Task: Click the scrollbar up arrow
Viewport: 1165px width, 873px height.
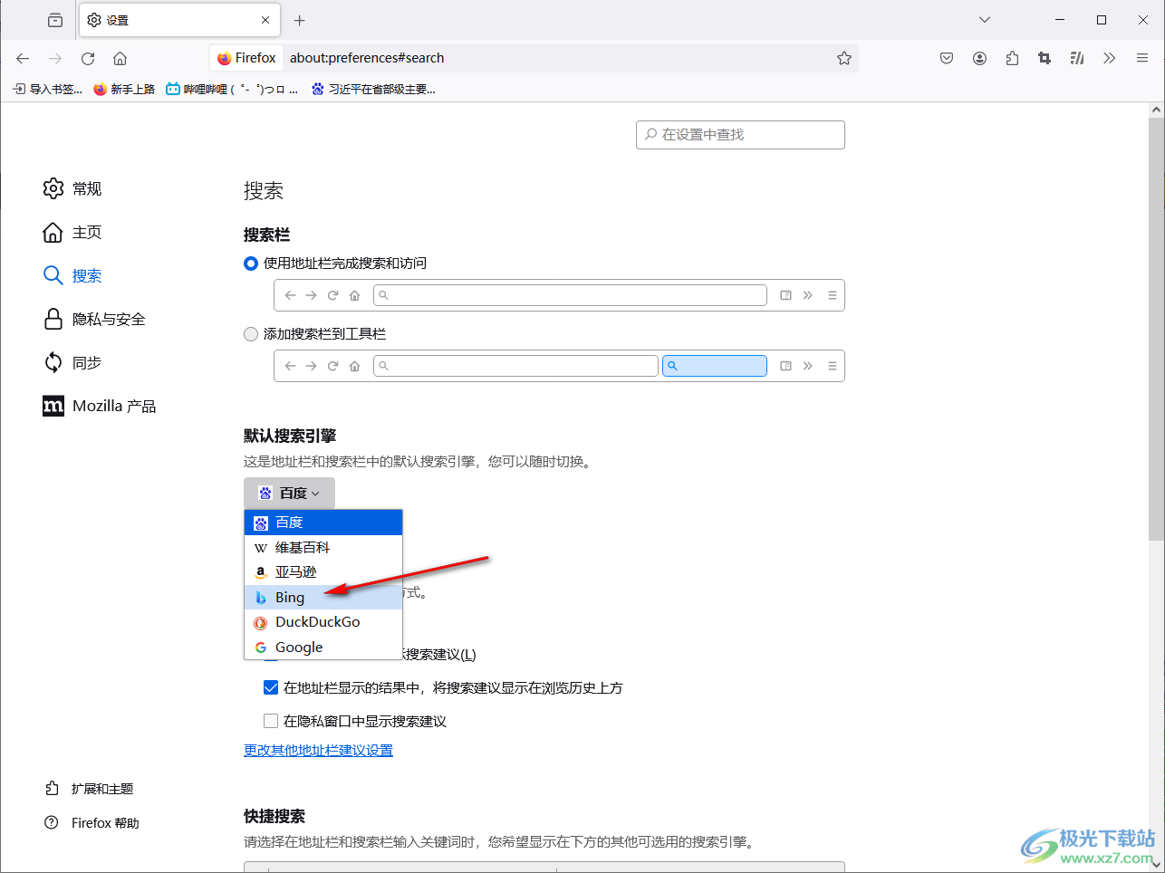Action: click(x=1156, y=110)
